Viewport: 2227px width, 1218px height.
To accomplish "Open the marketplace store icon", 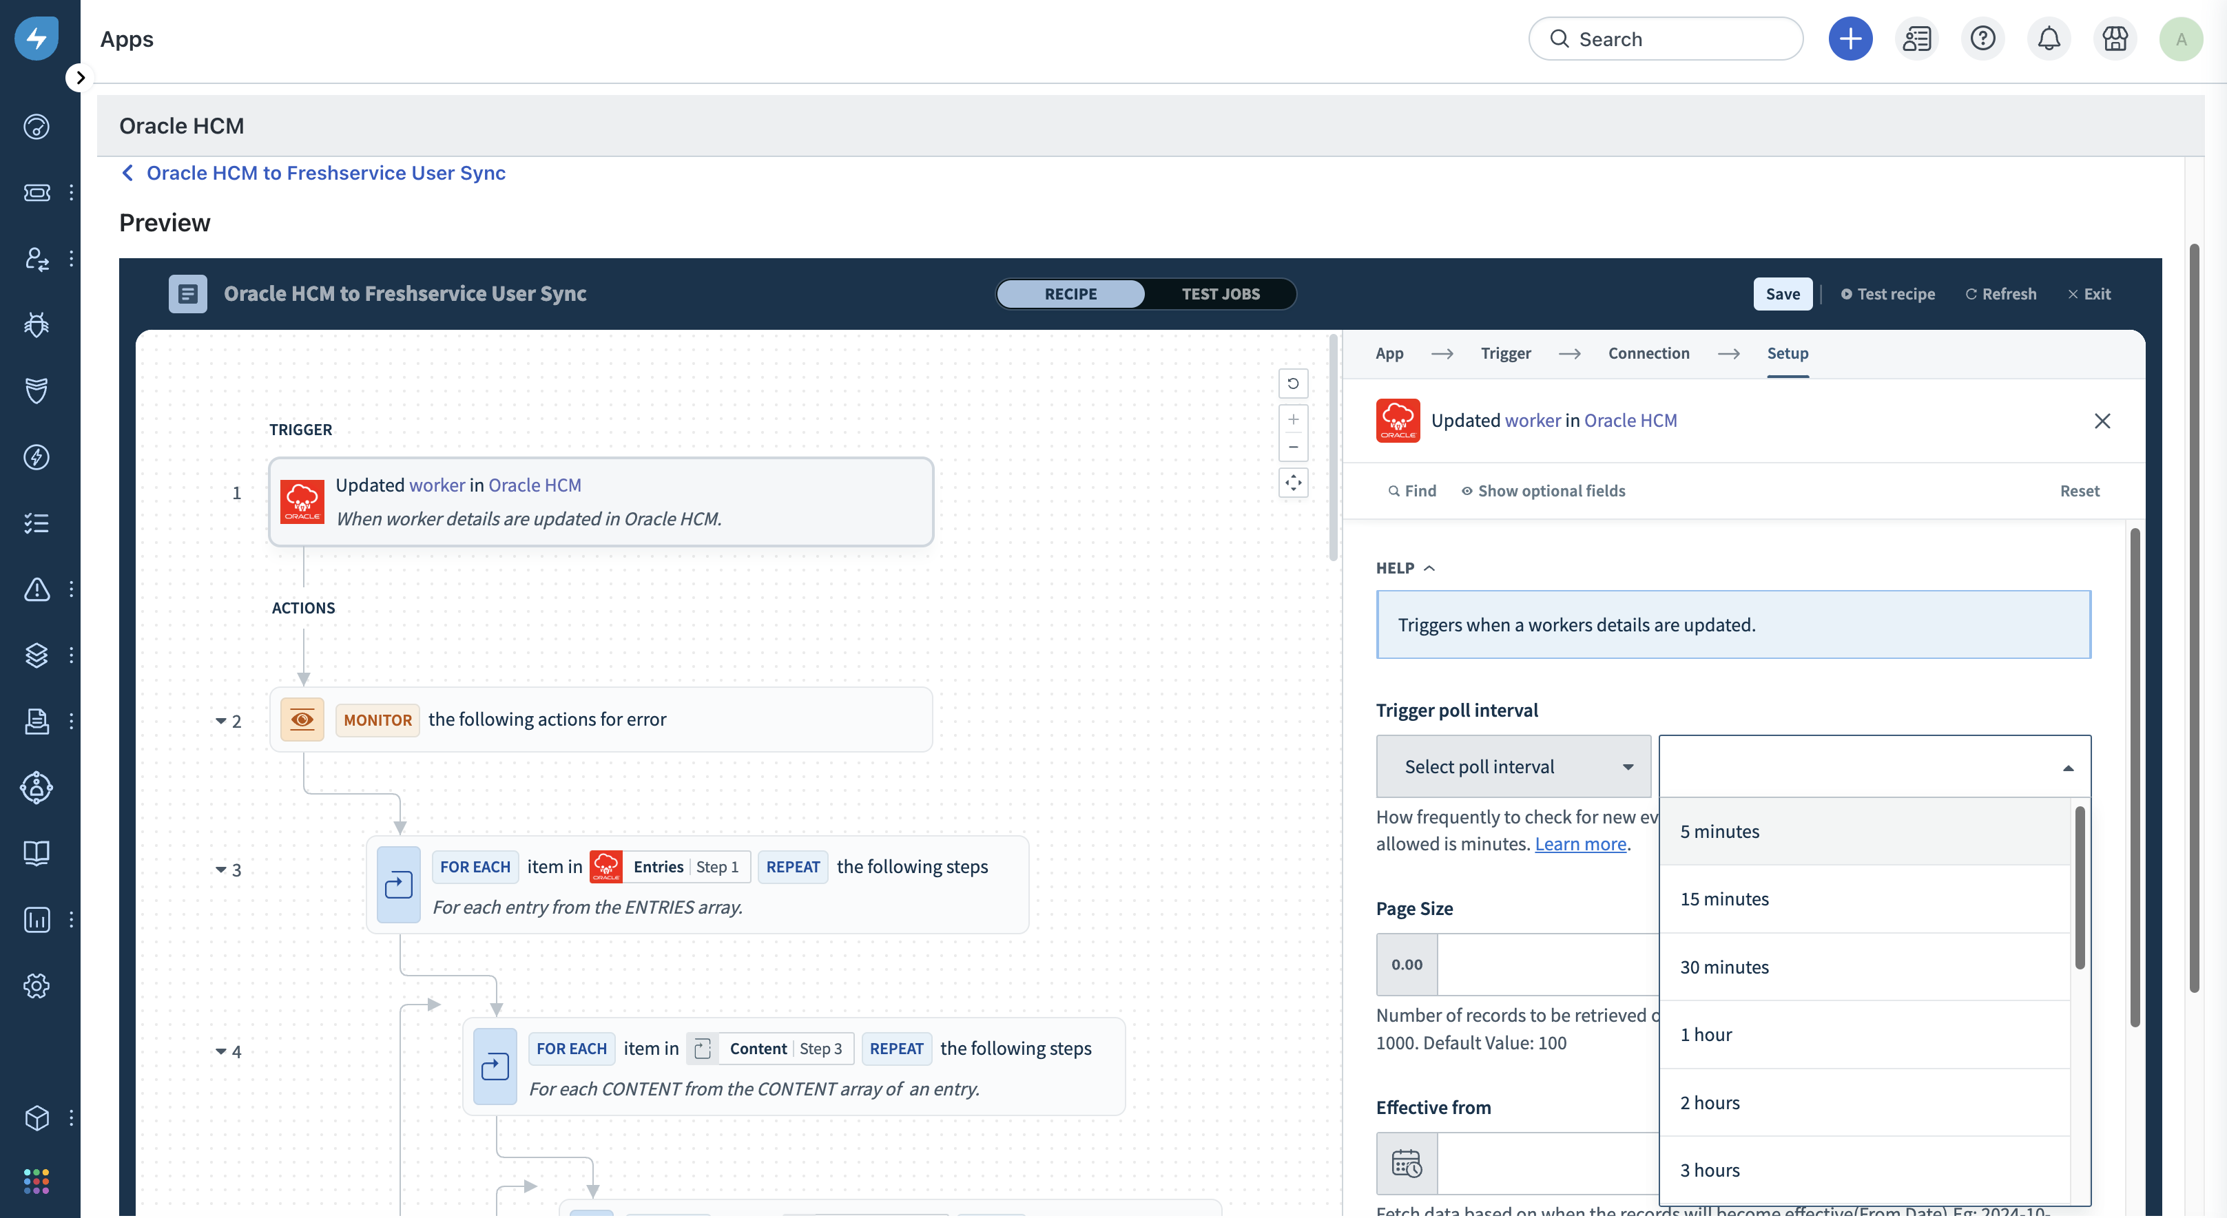I will [2115, 39].
